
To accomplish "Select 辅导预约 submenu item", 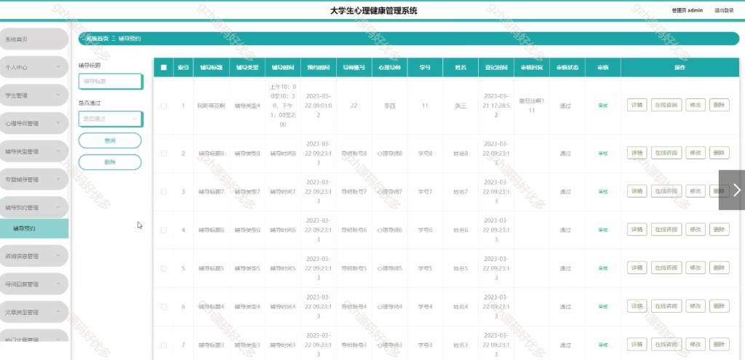I will click(x=34, y=228).
